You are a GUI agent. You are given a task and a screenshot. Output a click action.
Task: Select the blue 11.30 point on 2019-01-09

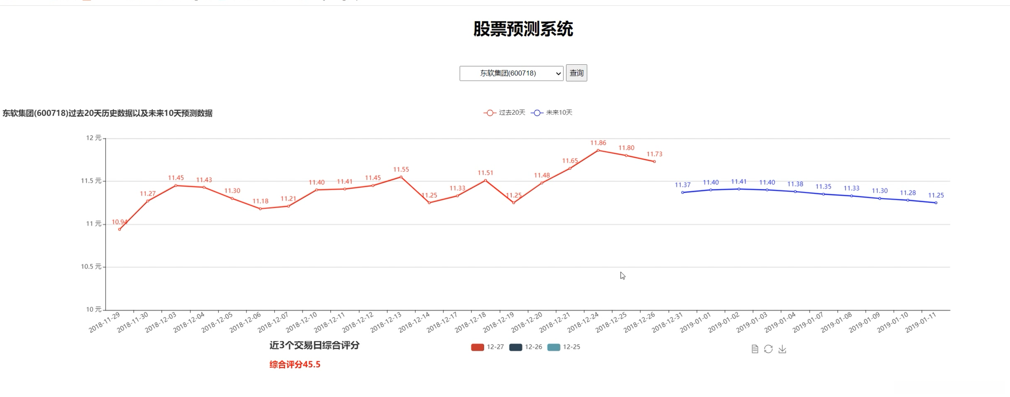coord(880,198)
